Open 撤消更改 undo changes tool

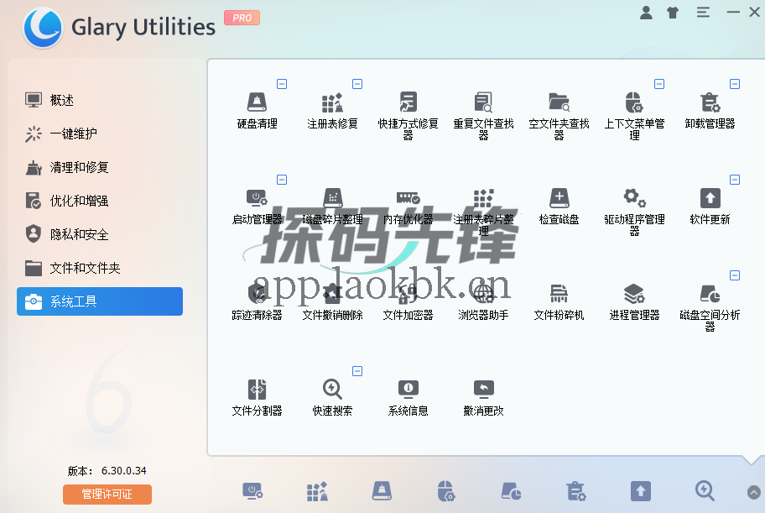pos(483,398)
